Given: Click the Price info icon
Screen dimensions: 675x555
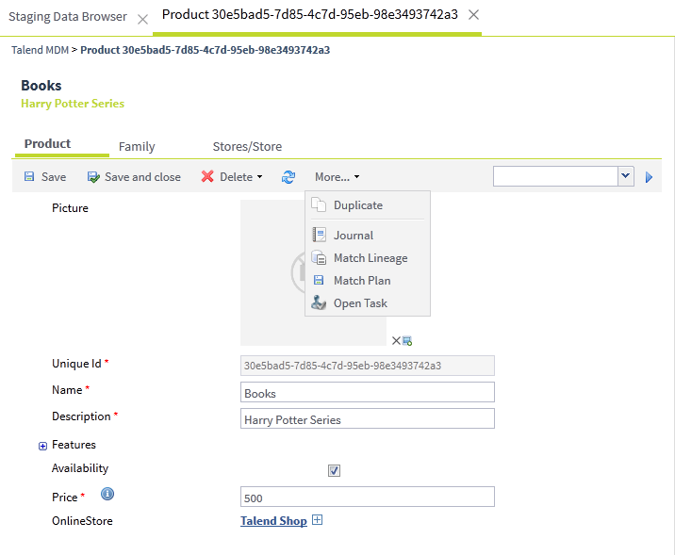Looking at the screenshot, I should 107,494.
